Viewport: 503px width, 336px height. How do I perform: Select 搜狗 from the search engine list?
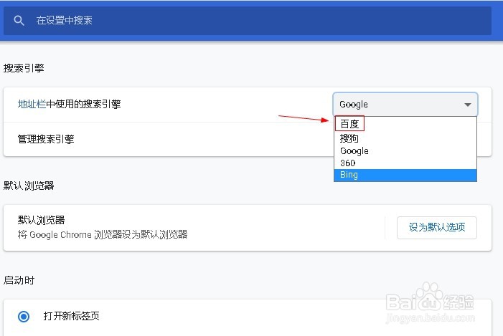pyautogui.click(x=405, y=138)
